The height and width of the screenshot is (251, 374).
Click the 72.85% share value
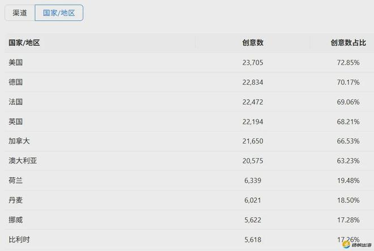pos(348,63)
